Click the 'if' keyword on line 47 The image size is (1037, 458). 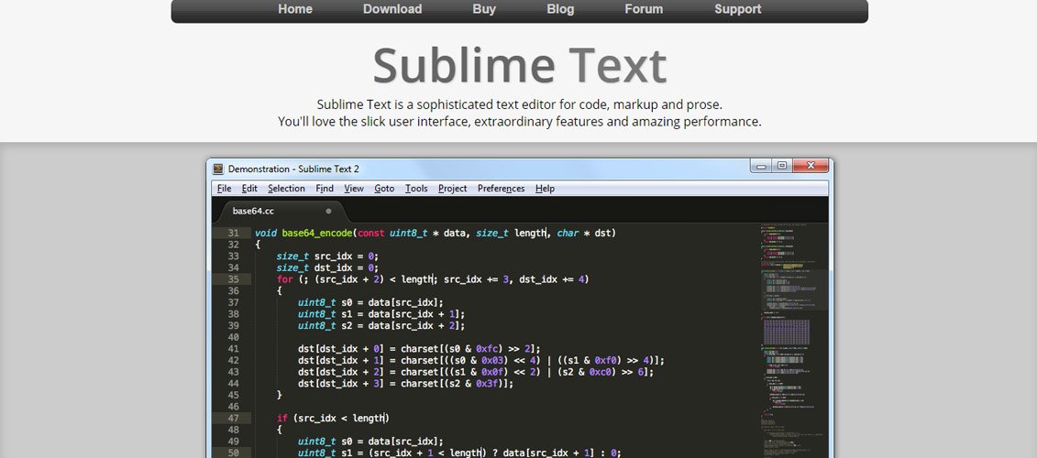[282, 418]
